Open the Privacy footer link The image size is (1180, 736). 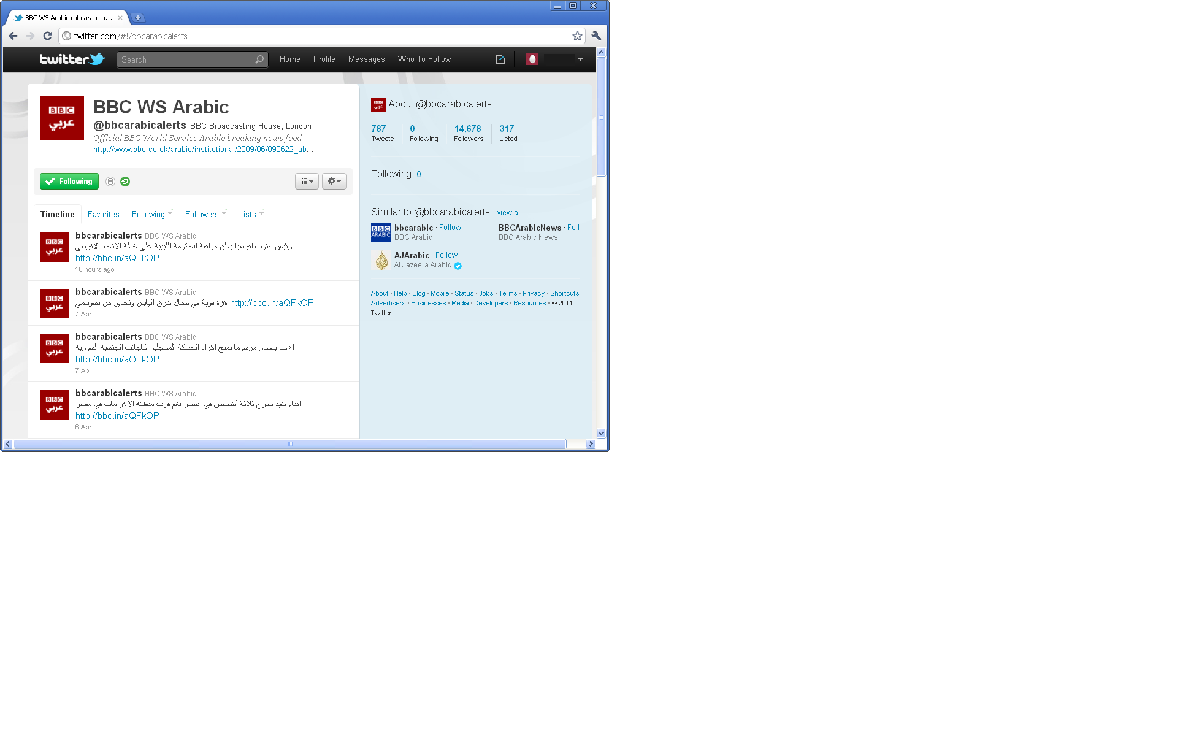tap(534, 294)
